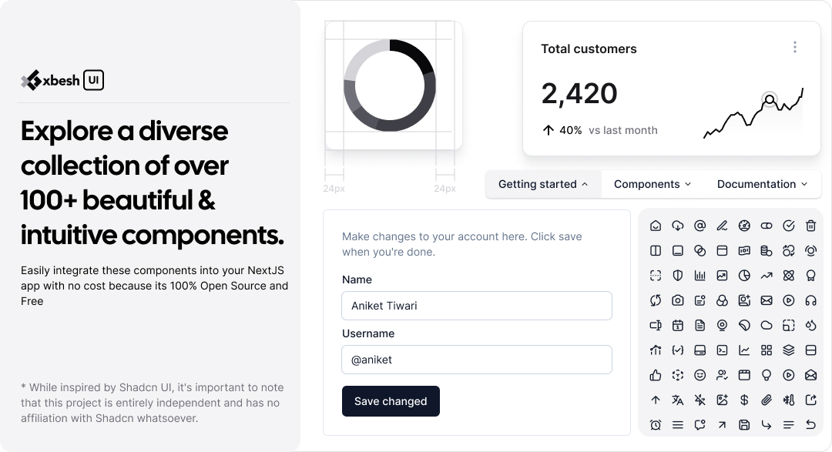Click the shield icon
832x452 pixels.
click(x=678, y=275)
